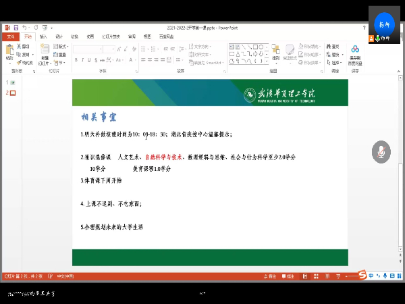The height and width of the screenshot is (304, 405).
Task: Align paragraph text to the right
Action: 157,60
